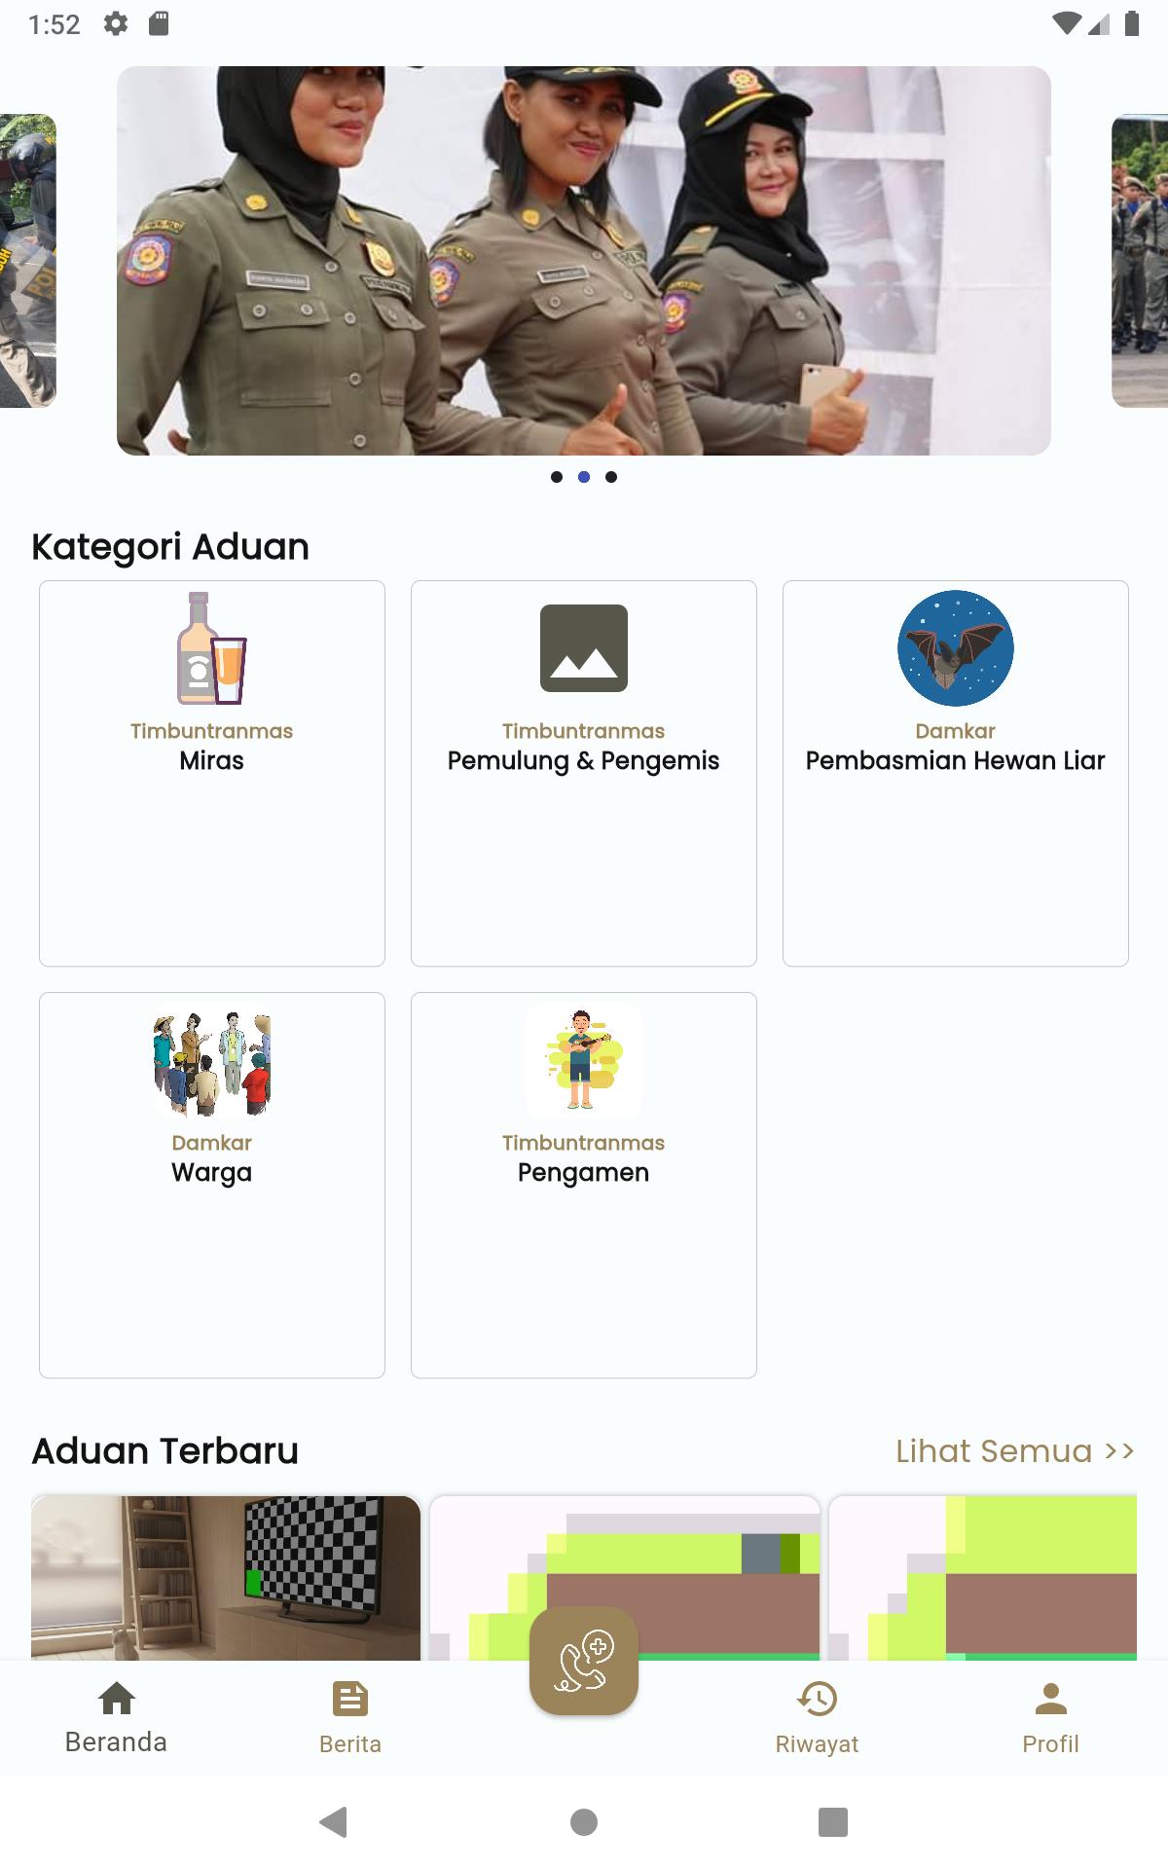Select the Pemulung & Pengemis placeholder image

[x=584, y=648]
